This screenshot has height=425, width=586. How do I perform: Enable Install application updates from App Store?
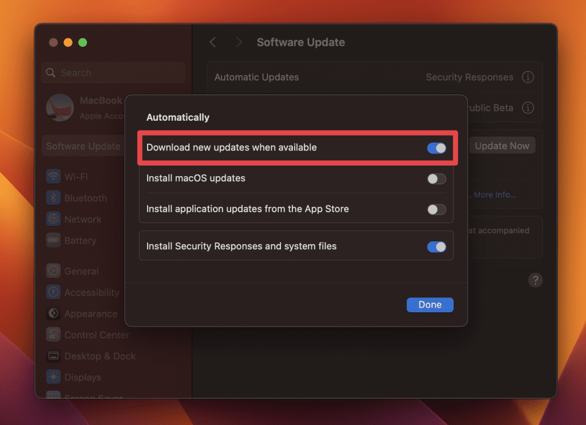click(437, 209)
